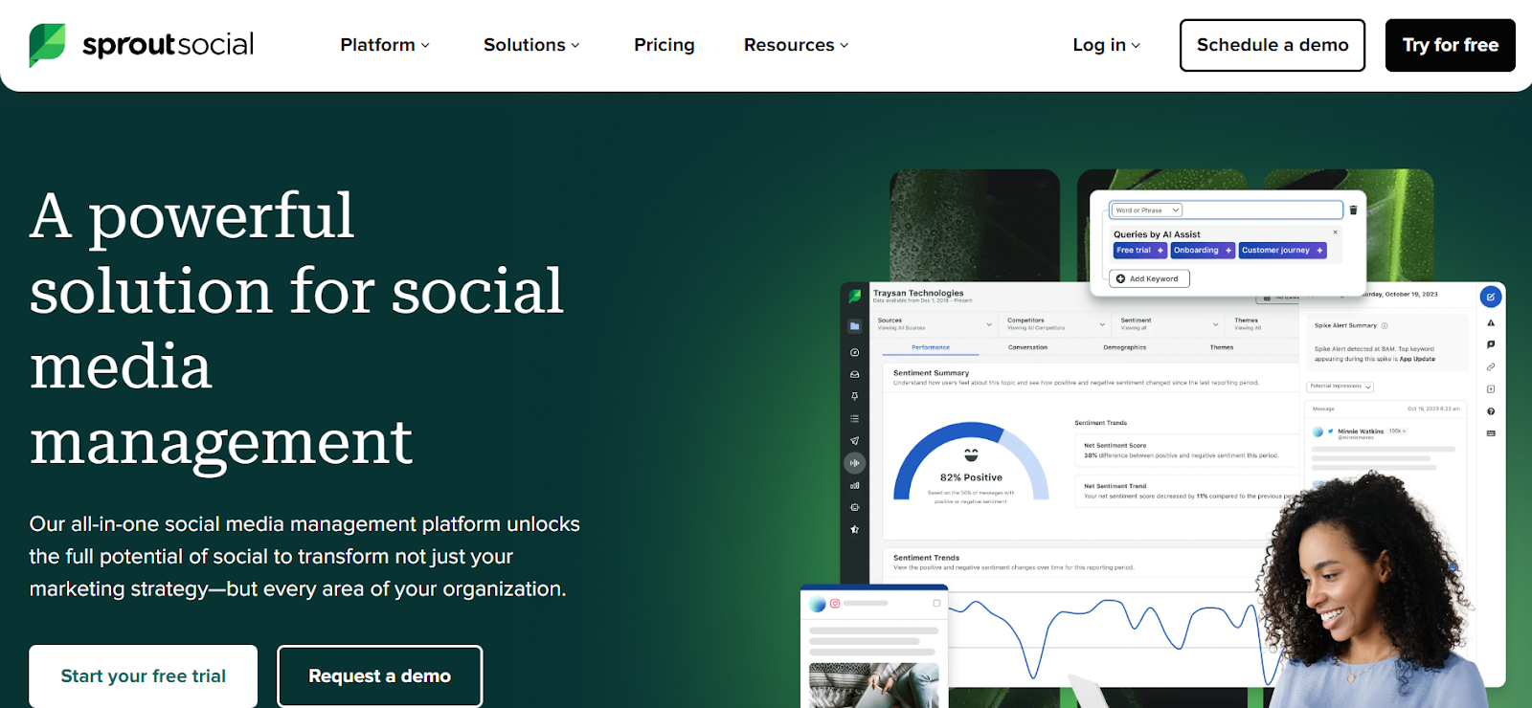Image resolution: width=1532 pixels, height=708 pixels.
Task: Delete keyword row with trash icon
Action: (1353, 210)
